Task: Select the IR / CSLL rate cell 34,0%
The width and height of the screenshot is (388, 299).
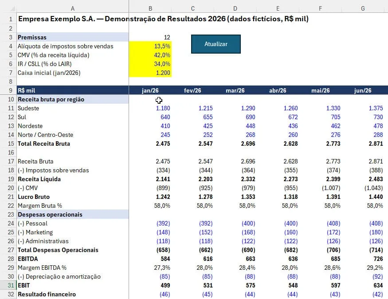Action: click(x=150, y=64)
